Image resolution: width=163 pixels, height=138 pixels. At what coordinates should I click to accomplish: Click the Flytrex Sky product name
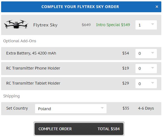tap(45, 25)
